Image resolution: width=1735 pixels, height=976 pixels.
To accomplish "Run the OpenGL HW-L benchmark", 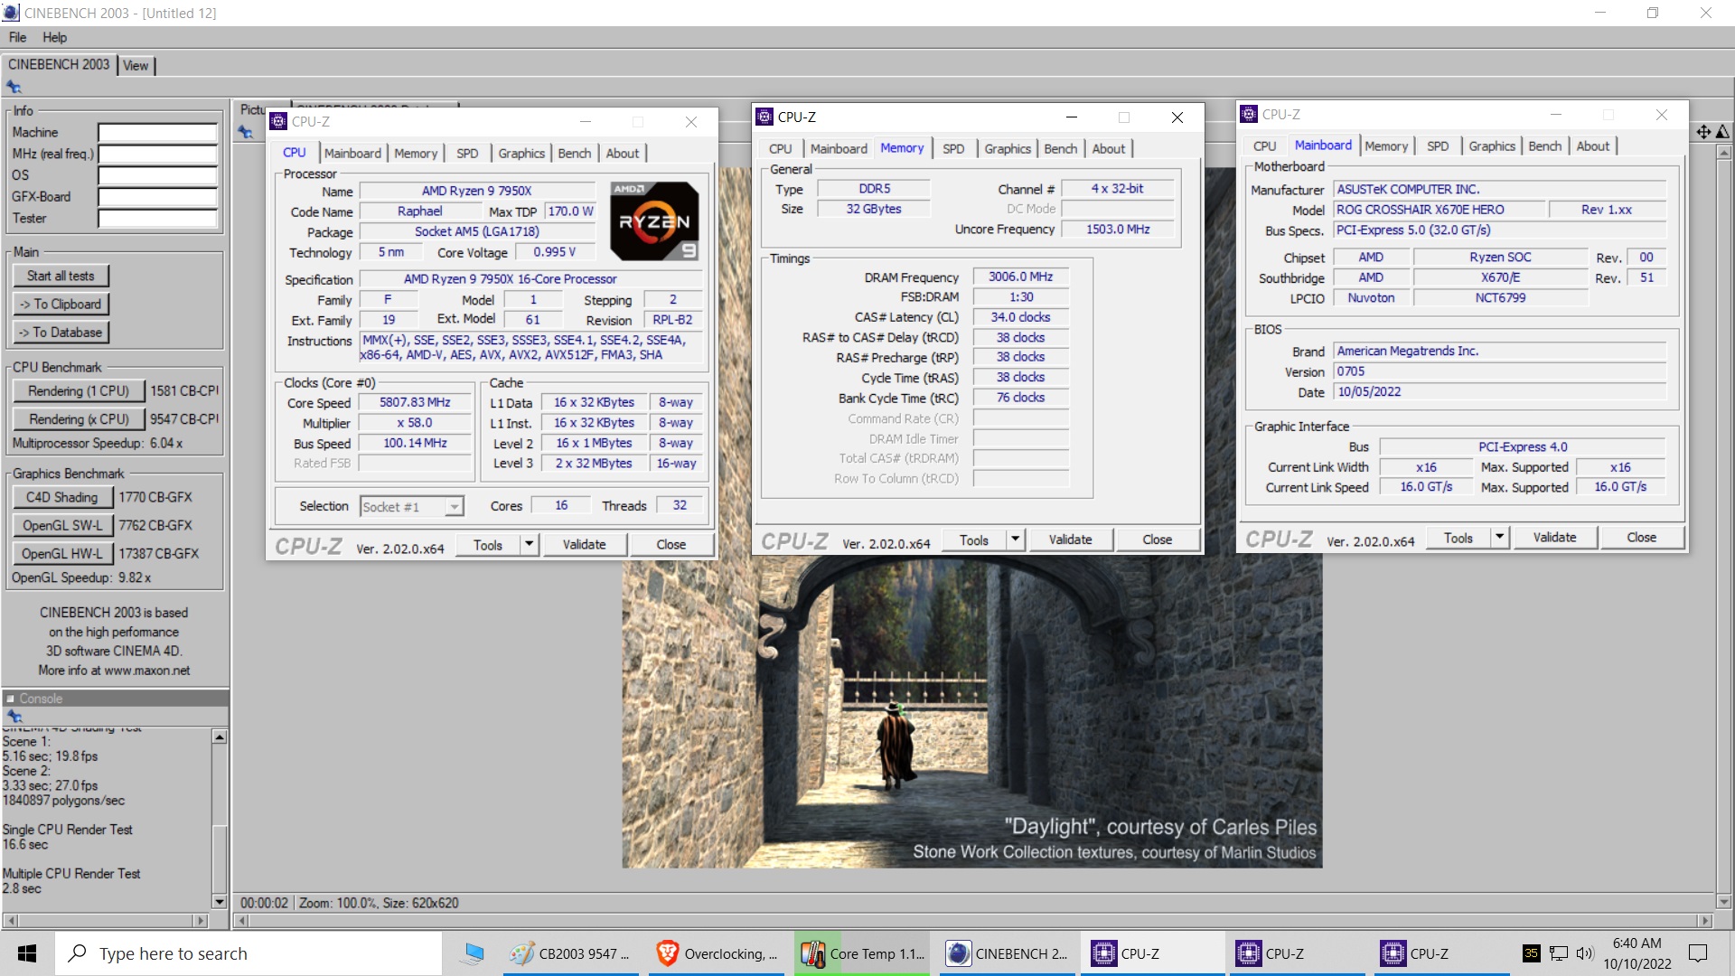I will point(62,553).
